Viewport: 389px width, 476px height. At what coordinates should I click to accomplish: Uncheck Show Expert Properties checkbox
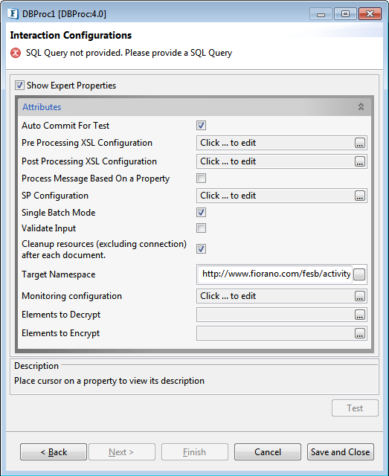pyautogui.click(x=20, y=86)
